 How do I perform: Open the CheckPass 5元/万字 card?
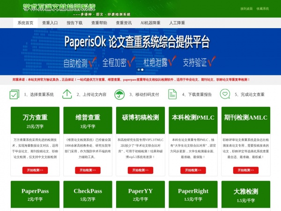(88, 194)
